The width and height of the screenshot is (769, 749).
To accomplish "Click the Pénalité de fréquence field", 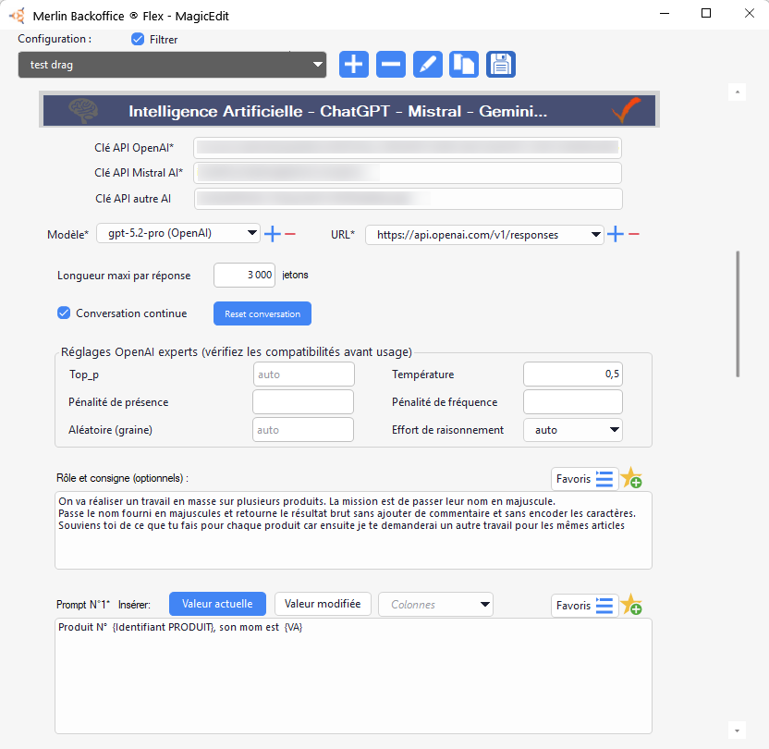I will click(x=573, y=401).
